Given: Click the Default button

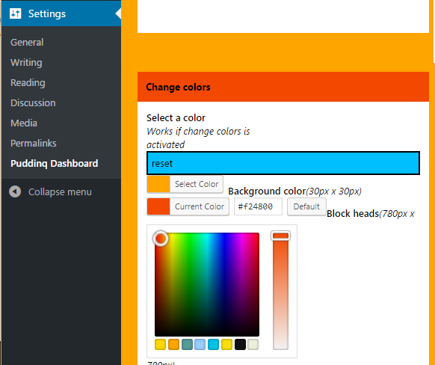Looking at the screenshot, I should click(x=306, y=206).
